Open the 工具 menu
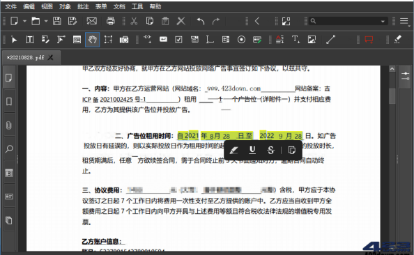Image resolution: width=414 pixels, height=255 pixels. (x=137, y=6)
